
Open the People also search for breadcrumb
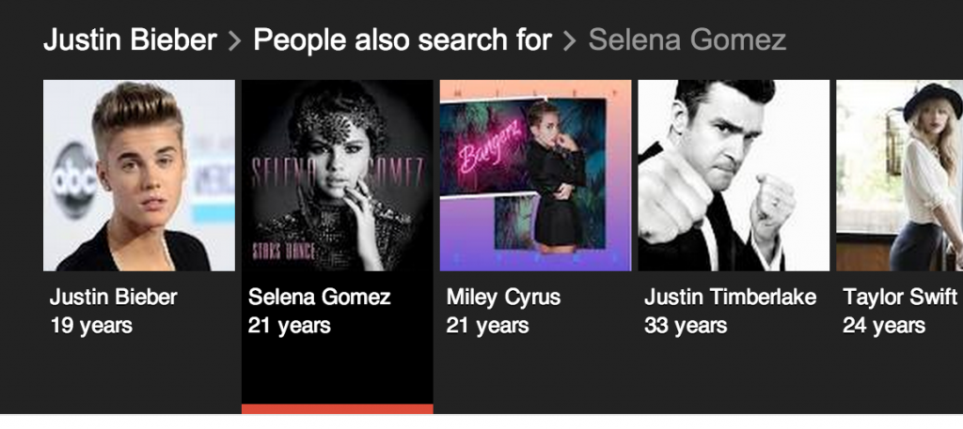pyautogui.click(x=403, y=40)
